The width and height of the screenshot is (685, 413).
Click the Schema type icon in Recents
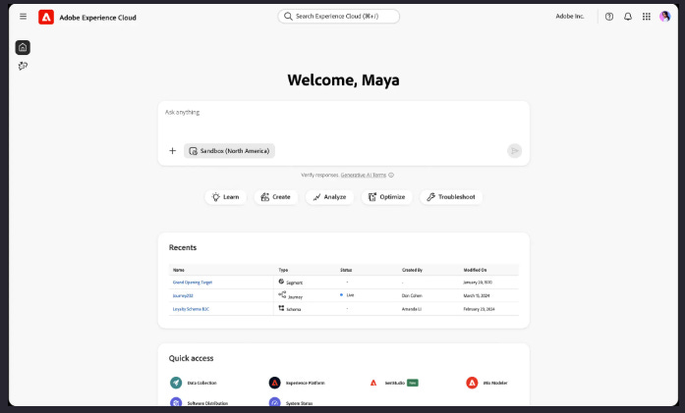pyautogui.click(x=281, y=308)
